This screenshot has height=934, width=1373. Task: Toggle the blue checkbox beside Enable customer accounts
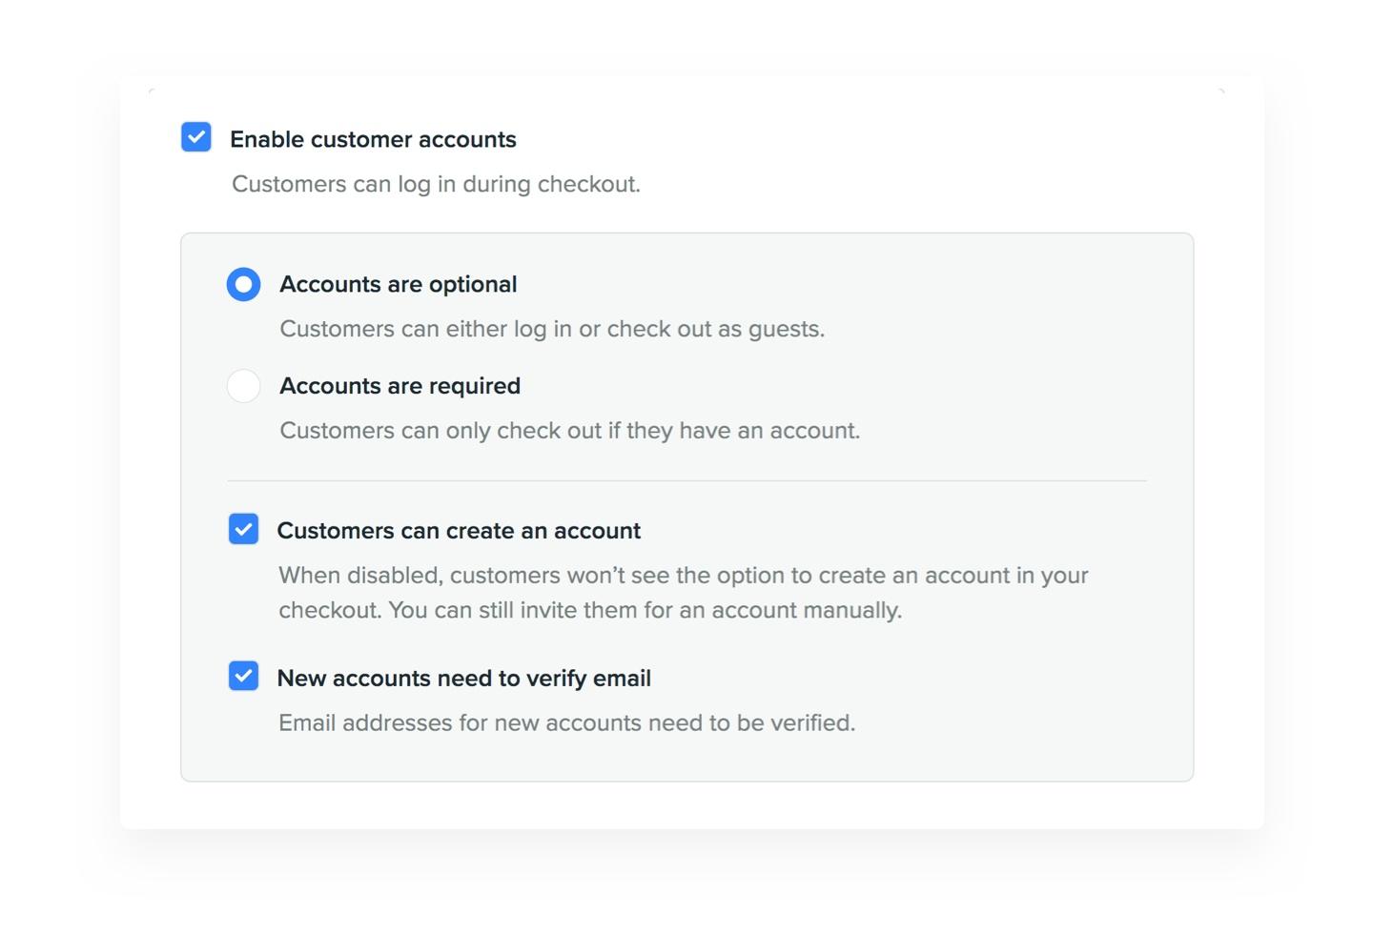(x=195, y=137)
